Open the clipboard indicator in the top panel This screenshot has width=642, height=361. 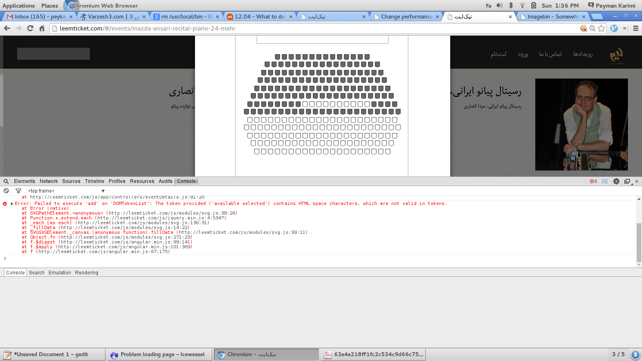click(534, 6)
